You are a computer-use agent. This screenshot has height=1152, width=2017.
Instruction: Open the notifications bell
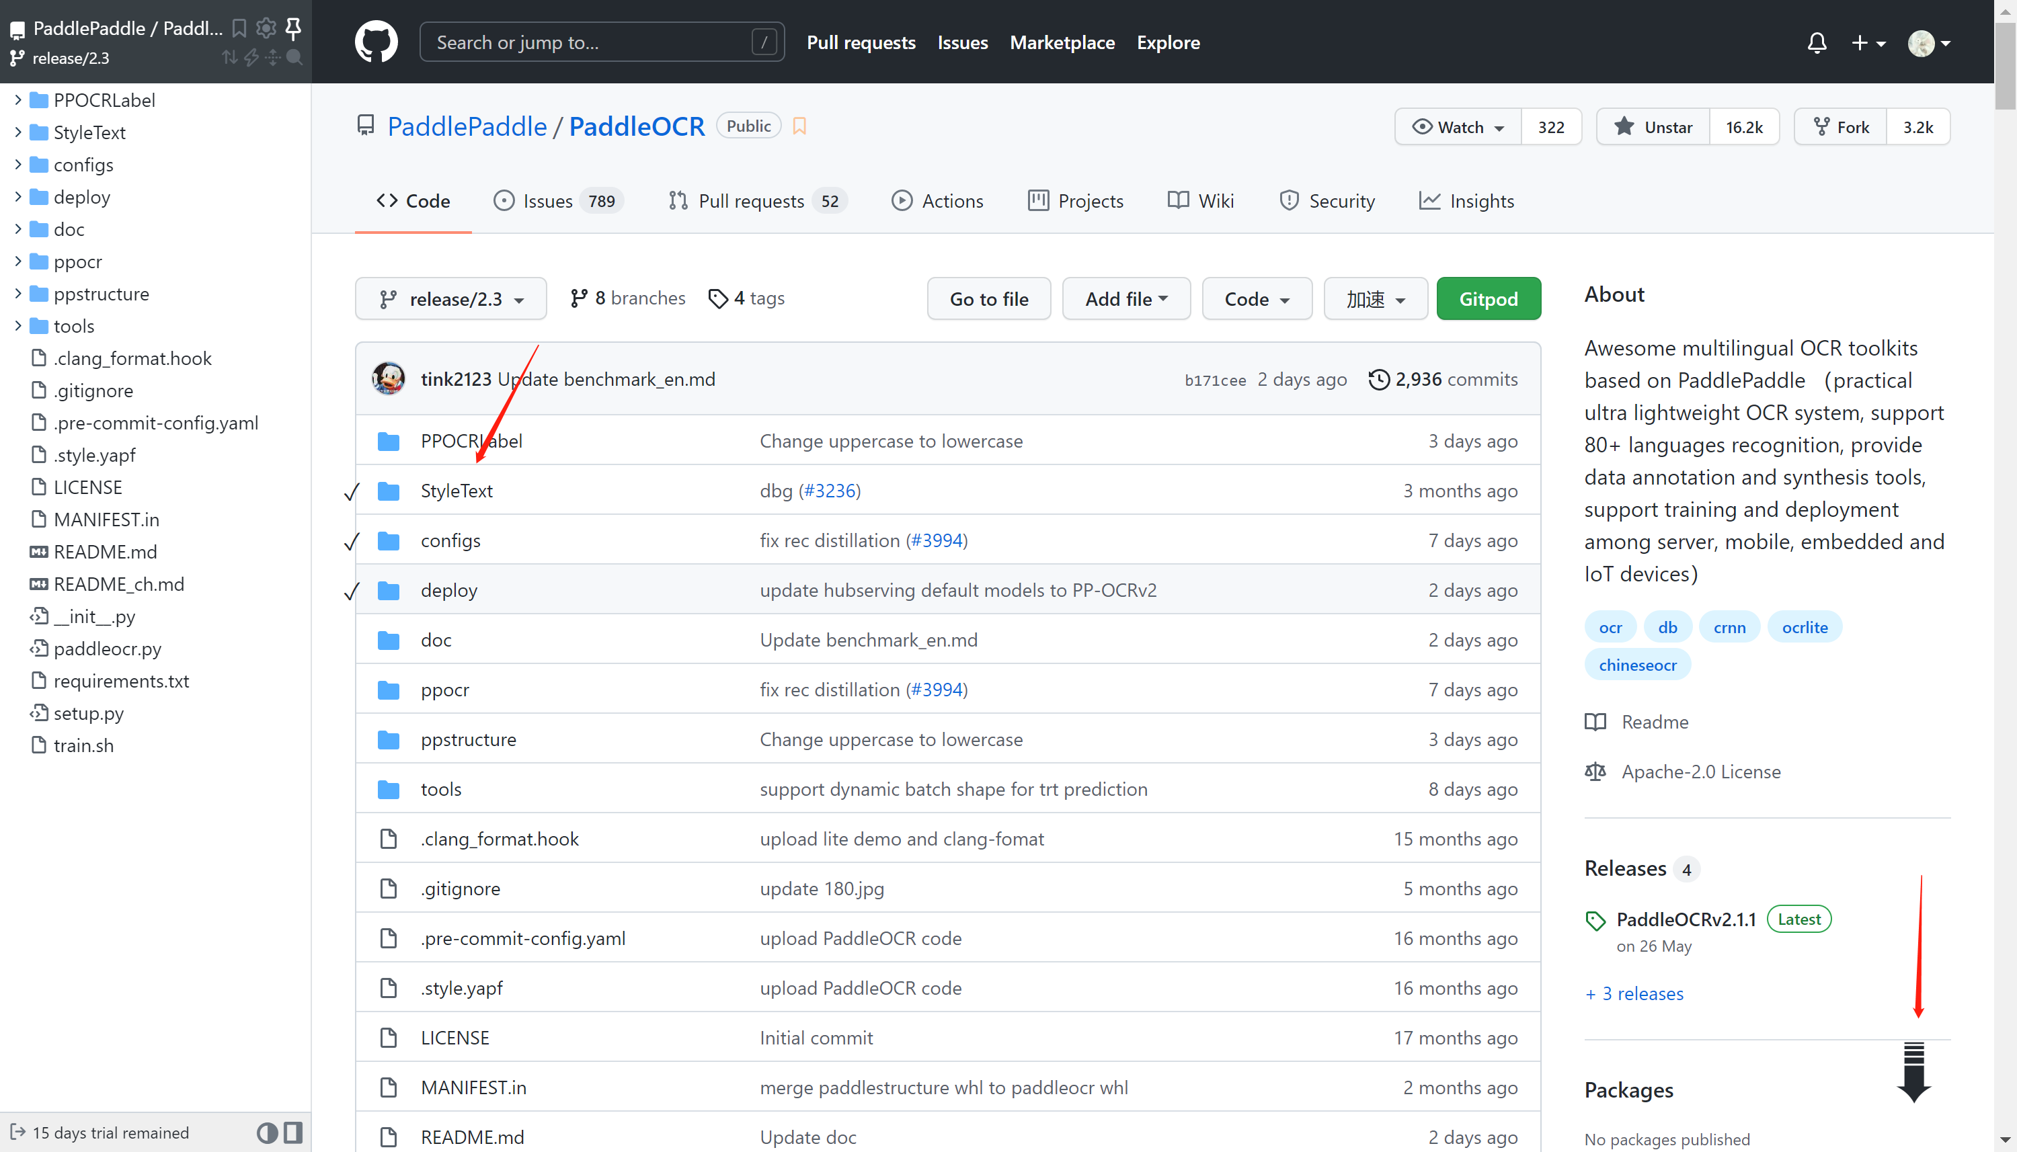pyautogui.click(x=1817, y=43)
